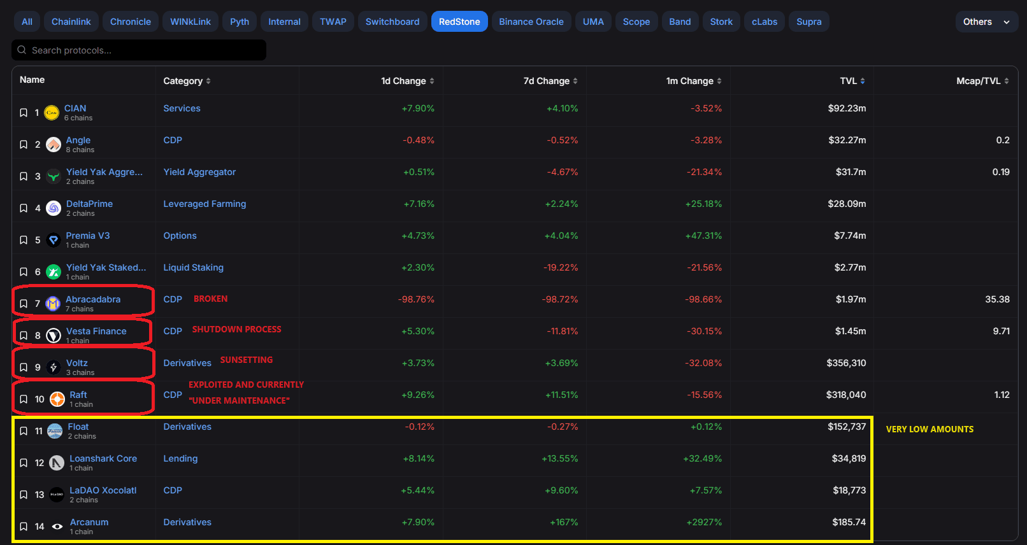Screen dimensions: 1027x545
Task: Click the Arcanum eye logo icon
Action: click(57, 527)
